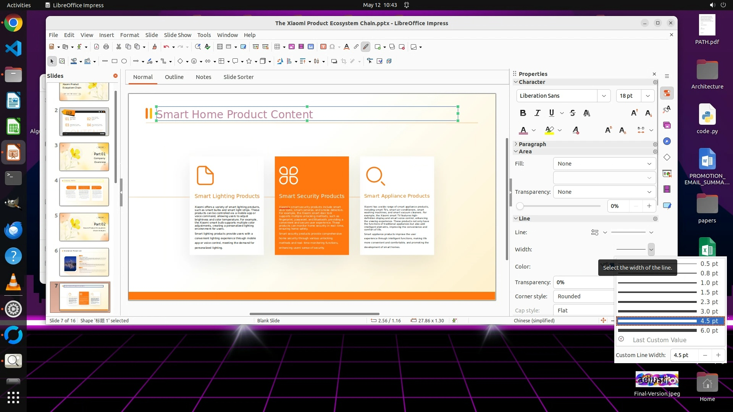733x412 pixels.
Task: Toggle the Underline formatting button
Action: [x=551, y=113]
